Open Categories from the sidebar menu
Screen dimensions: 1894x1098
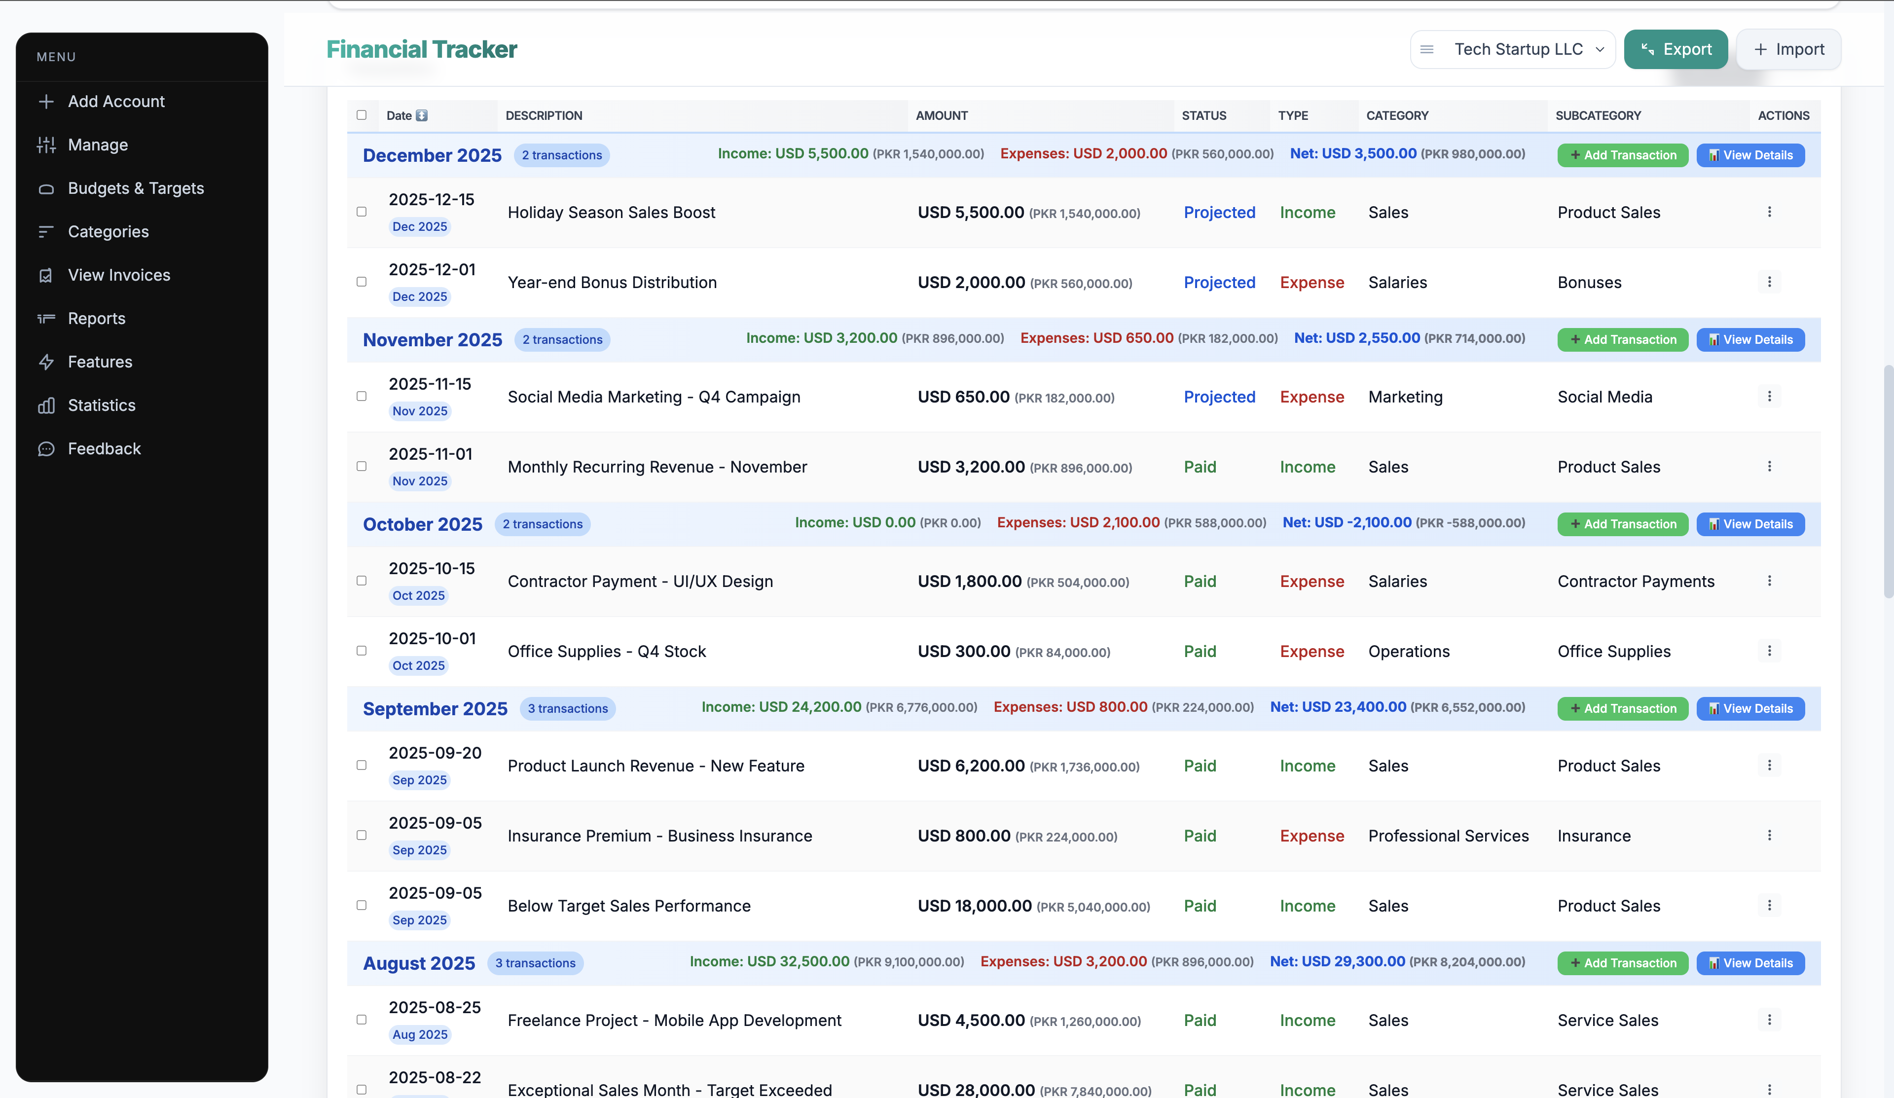pos(46,231)
